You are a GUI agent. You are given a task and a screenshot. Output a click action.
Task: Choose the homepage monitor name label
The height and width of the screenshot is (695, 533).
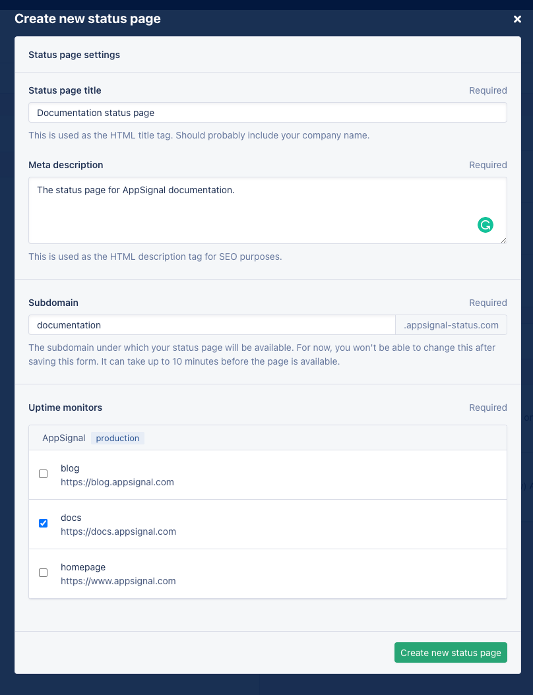83,567
